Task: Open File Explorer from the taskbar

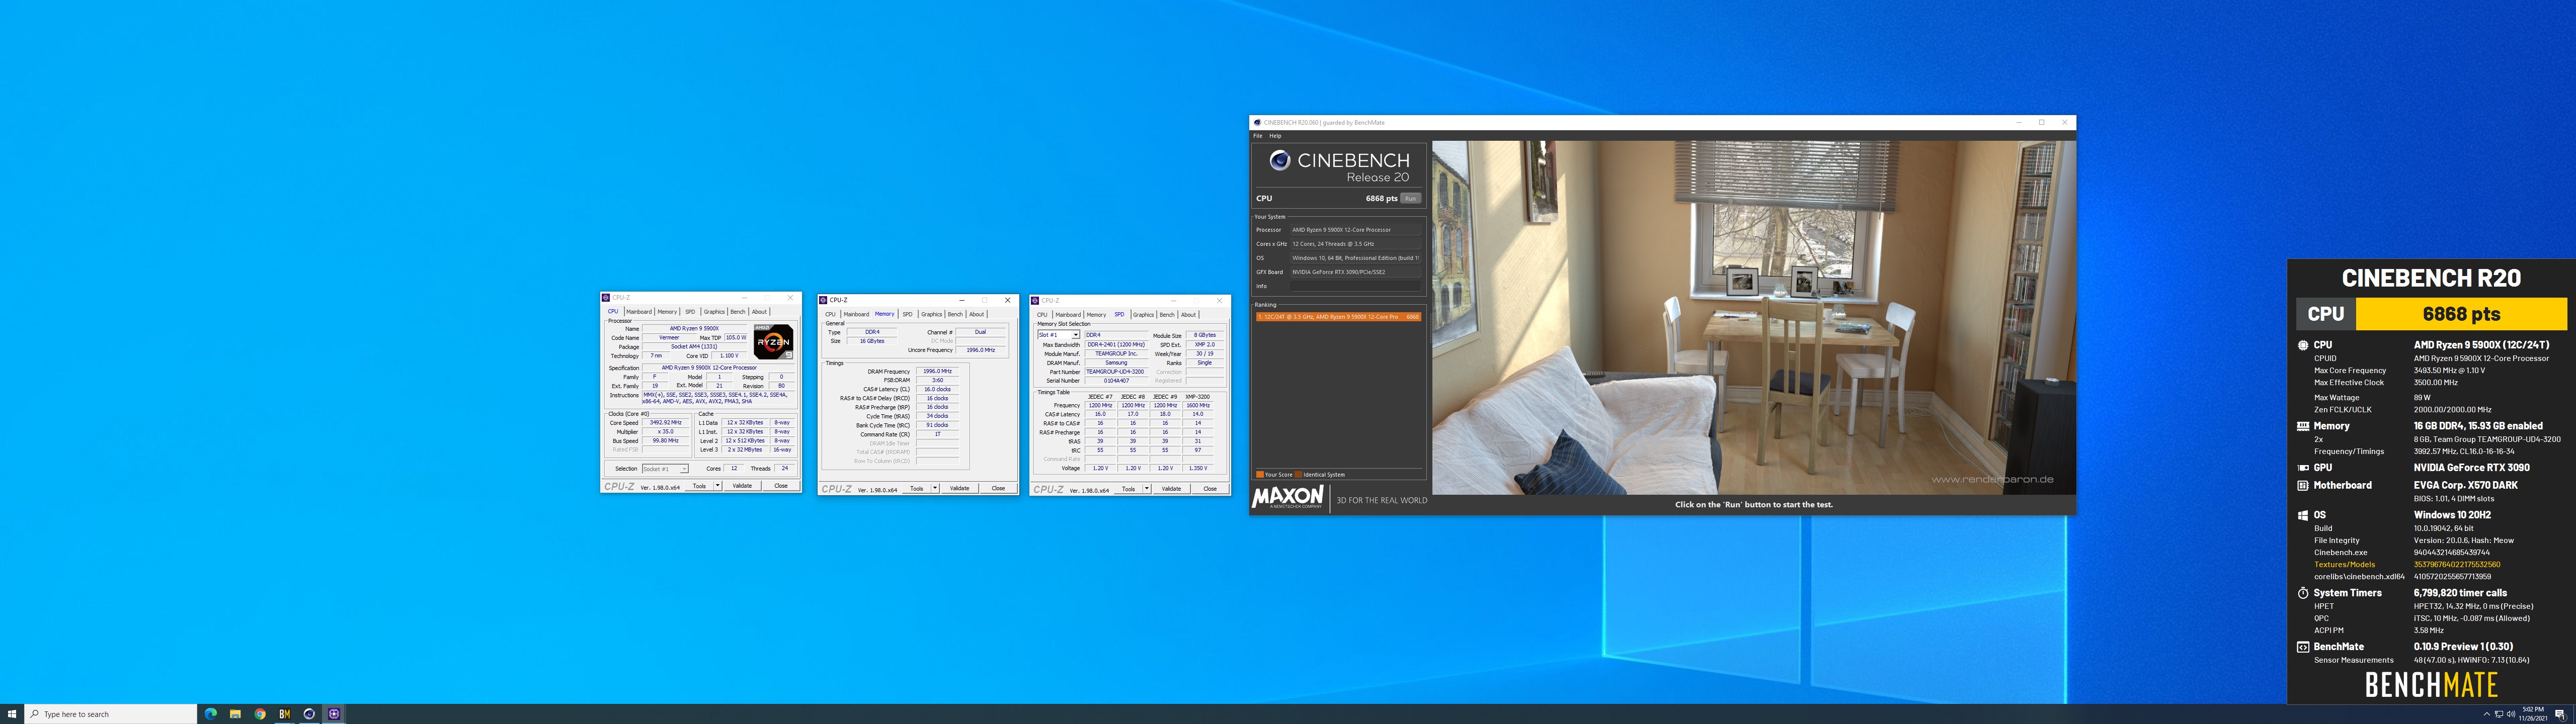Action: (235, 714)
